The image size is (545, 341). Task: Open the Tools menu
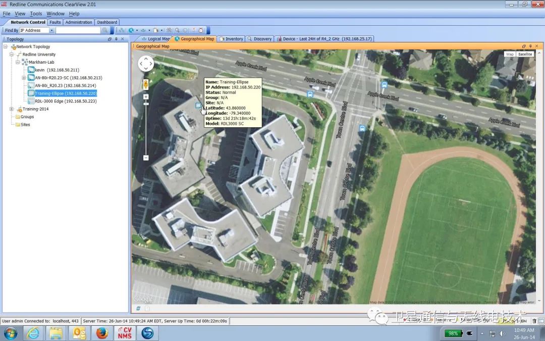click(36, 14)
